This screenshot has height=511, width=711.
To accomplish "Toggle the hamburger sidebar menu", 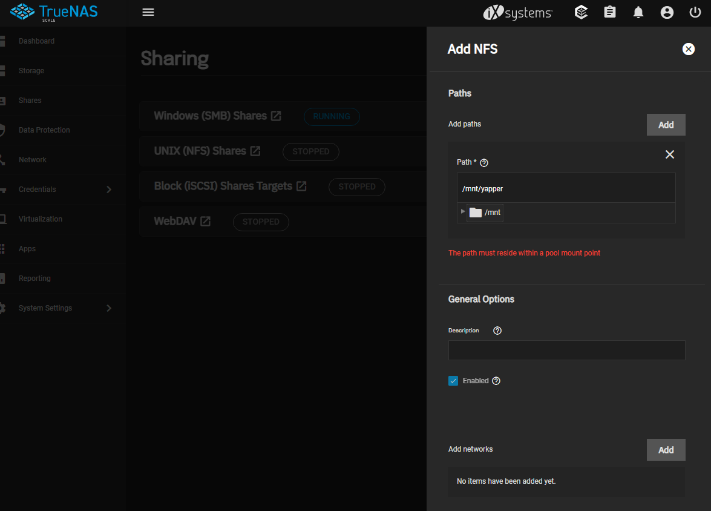I will tap(148, 12).
